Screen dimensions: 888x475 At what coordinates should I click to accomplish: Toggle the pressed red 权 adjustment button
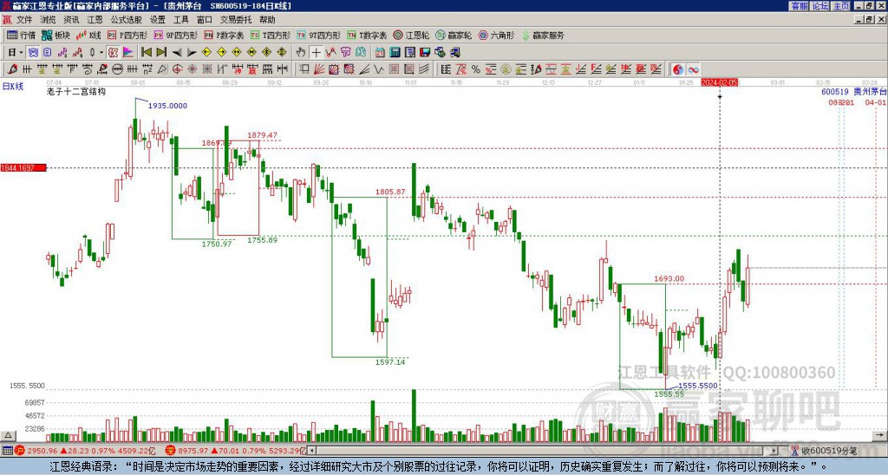113,52
